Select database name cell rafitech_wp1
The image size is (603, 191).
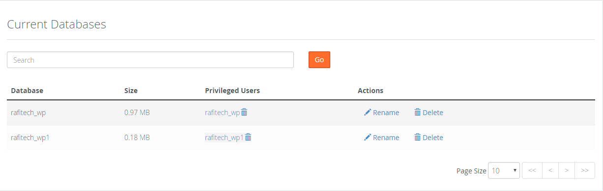(x=30, y=137)
